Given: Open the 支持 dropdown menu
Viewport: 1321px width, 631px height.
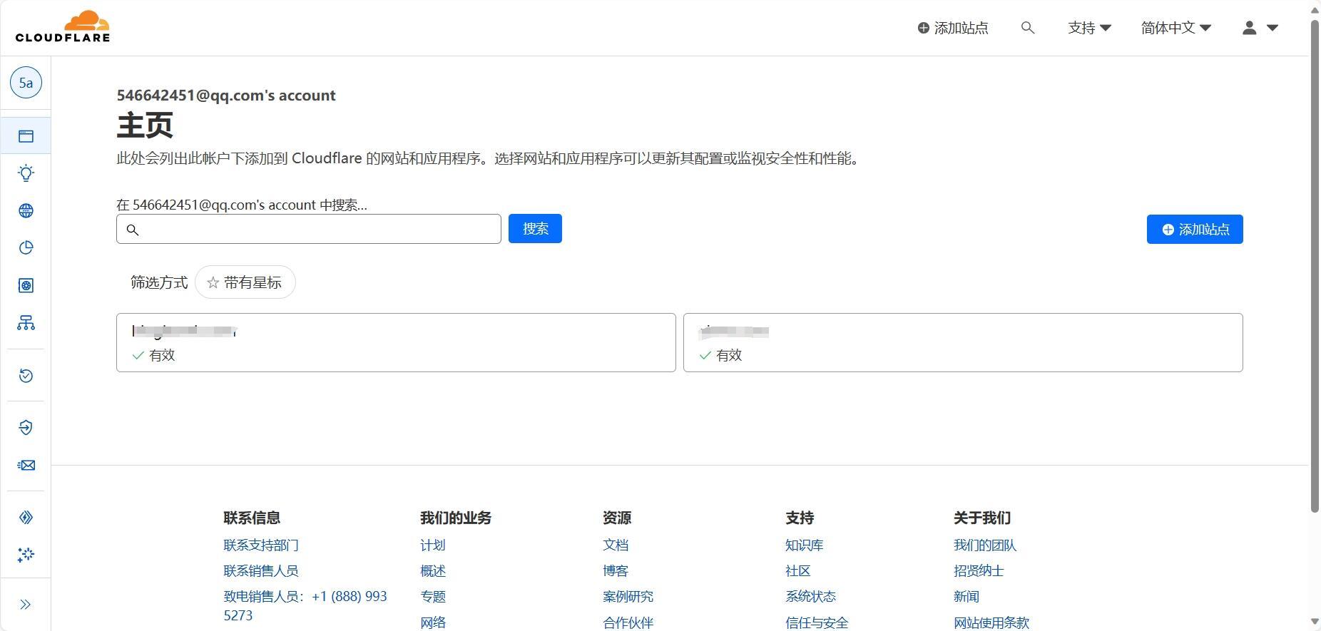Looking at the screenshot, I should (x=1089, y=28).
